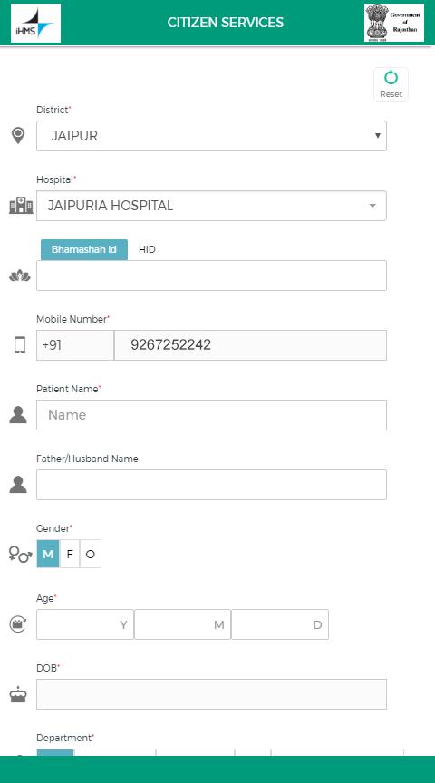The image size is (435, 783).
Task: Click the age Years input box
Action: [85, 624]
